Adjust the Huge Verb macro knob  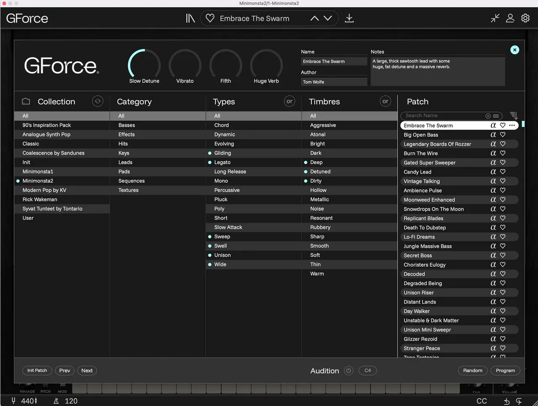[266, 65]
